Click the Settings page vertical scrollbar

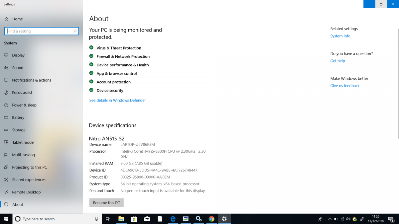(x=398, y=83)
